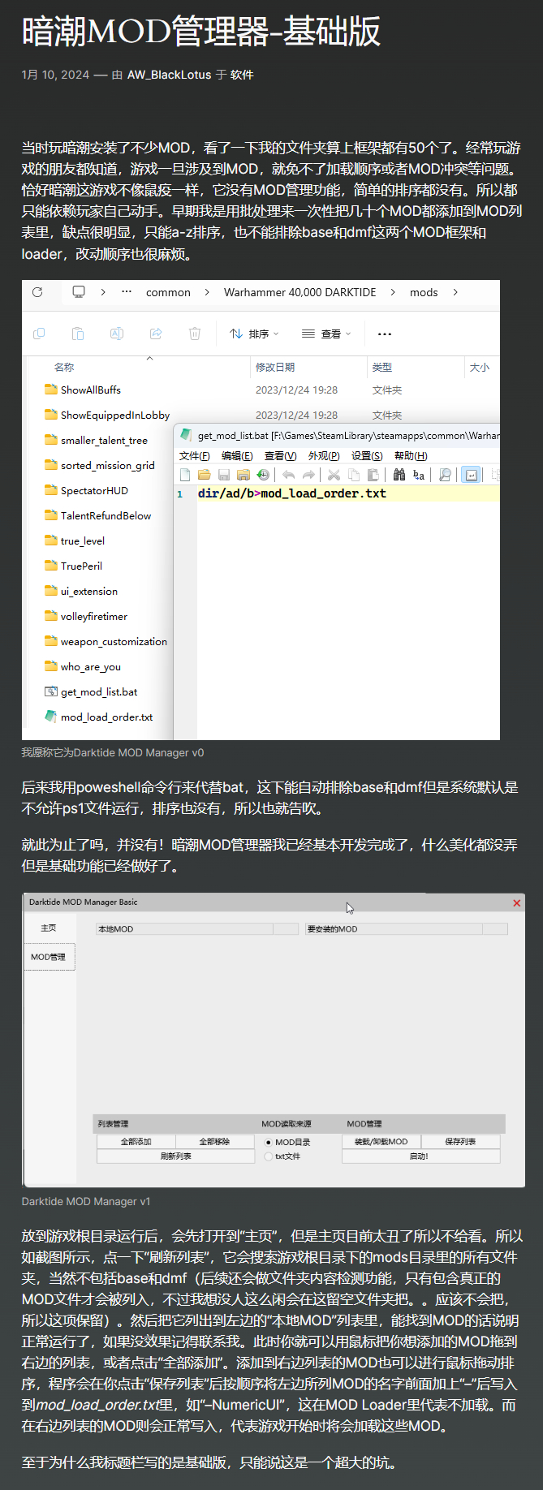Click the 修改日期 column header
This screenshot has height=1490, width=543.
pyautogui.click(x=275, y=368)
